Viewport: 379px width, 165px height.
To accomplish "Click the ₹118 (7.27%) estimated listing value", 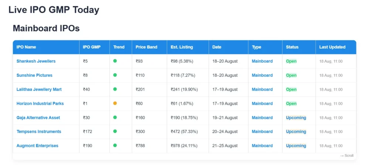I will [183, 75].
